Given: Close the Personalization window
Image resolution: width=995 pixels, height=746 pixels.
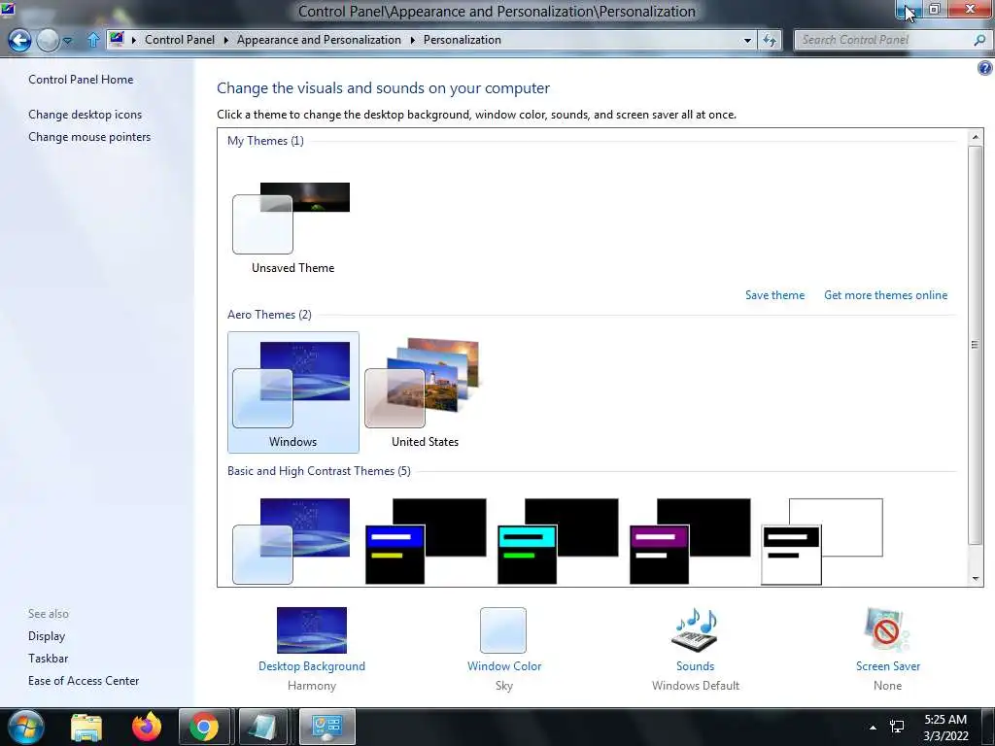Looking at the screenshot, I should pos(971,9).
